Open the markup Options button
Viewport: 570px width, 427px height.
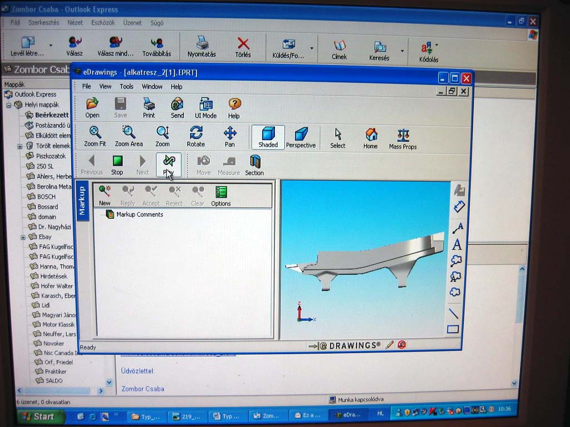(221, 196)
